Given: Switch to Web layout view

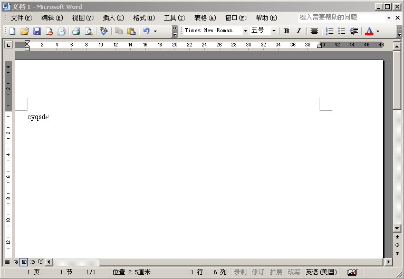Looking at the screenshot, I should pos(16,262).
